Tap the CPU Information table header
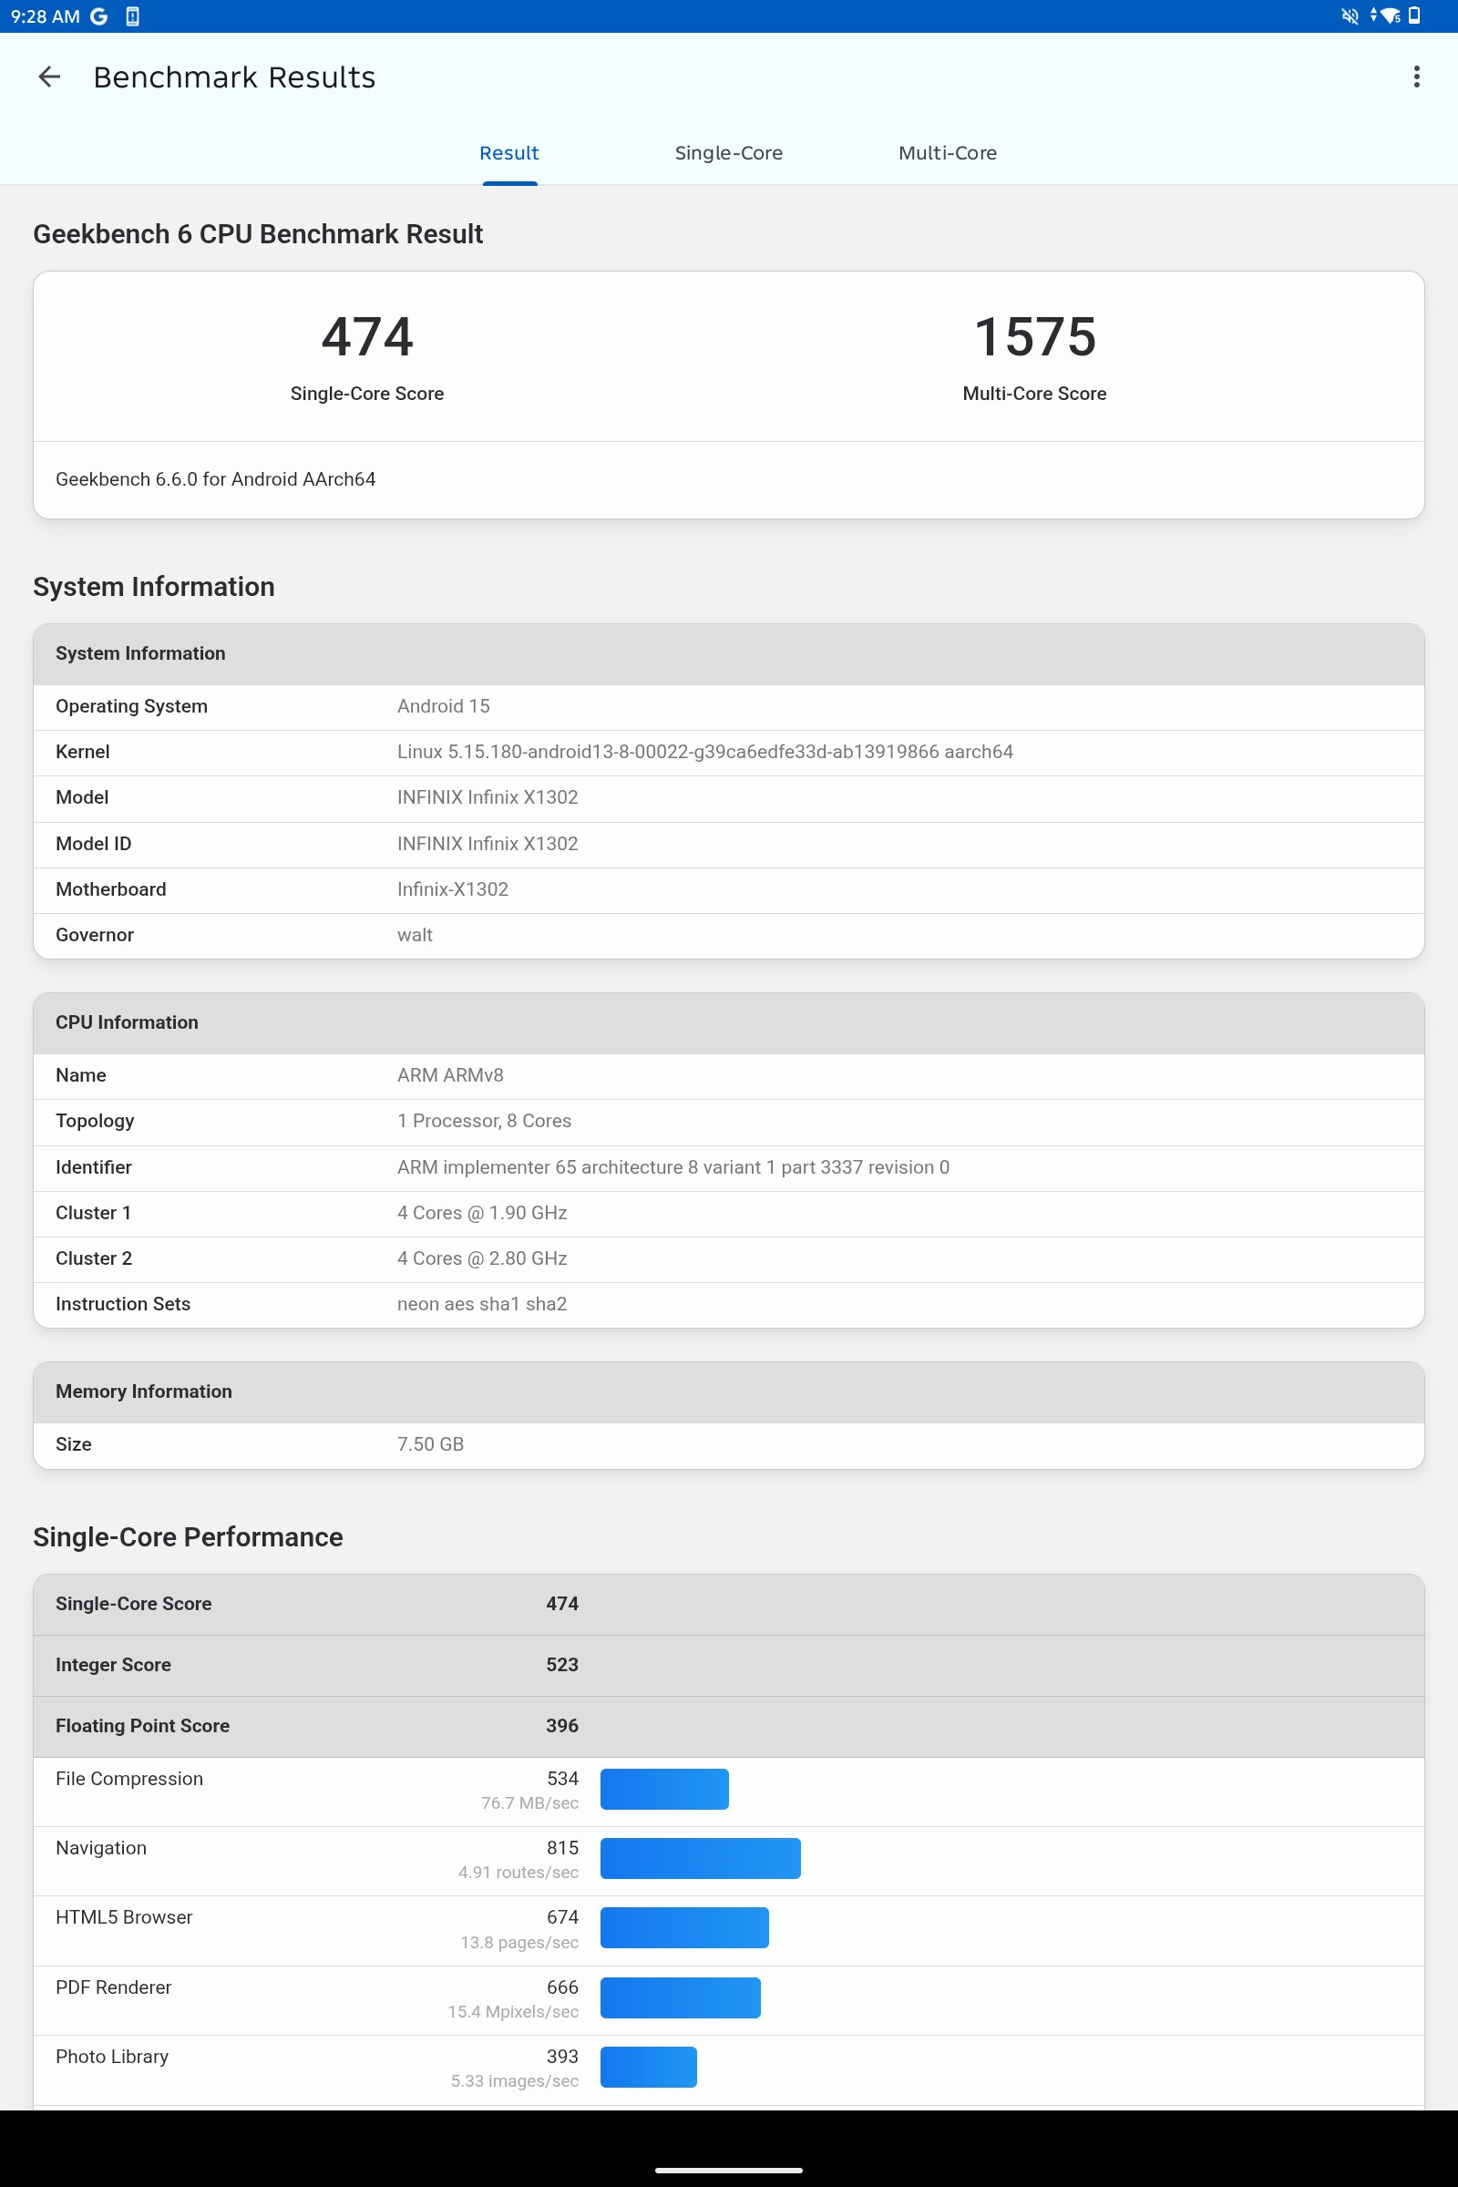Viewport: 1458px width, 2187px height. coord(127,1022)
